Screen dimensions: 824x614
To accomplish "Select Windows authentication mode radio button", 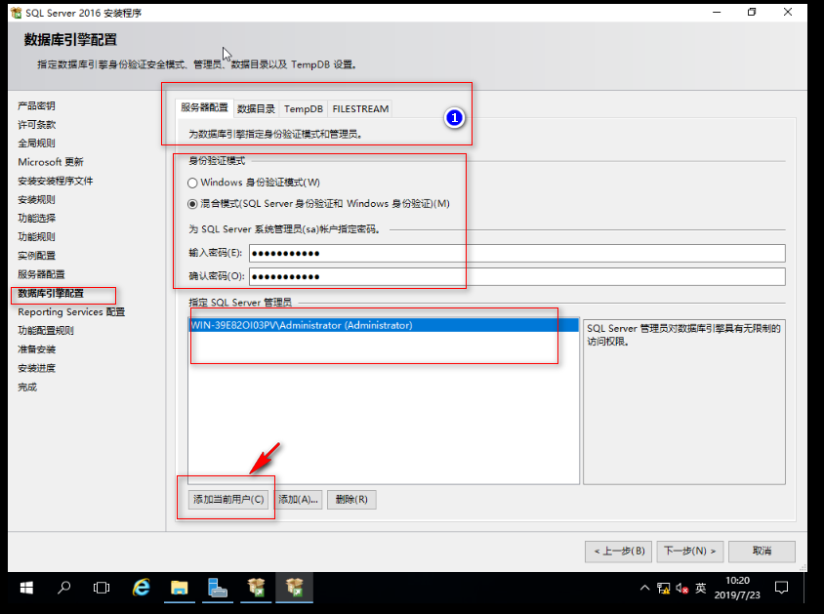I will pos(192,183).
